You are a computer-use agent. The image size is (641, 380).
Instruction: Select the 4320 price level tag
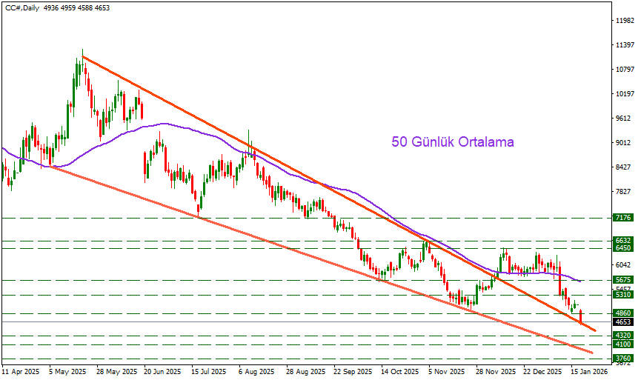click(x=623, y=336)
